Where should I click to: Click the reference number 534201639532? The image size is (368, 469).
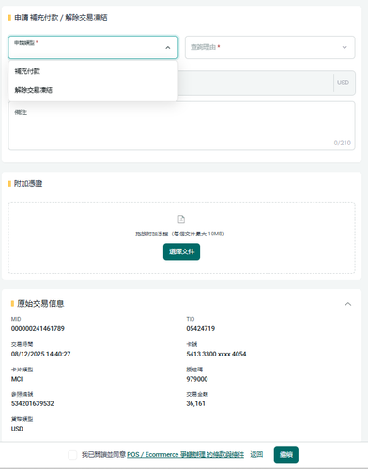coord(33,403)
